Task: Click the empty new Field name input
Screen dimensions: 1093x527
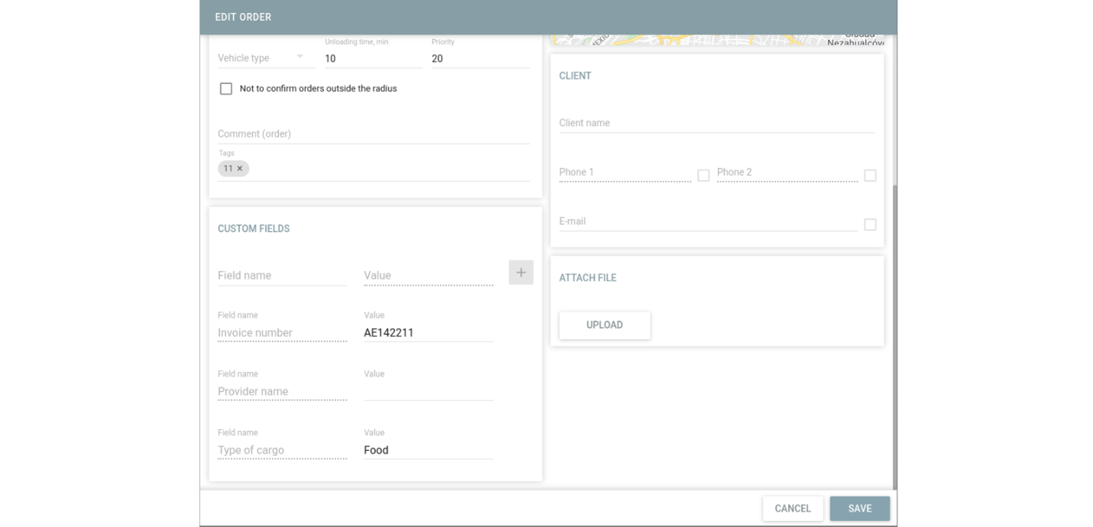Action: 281,276
